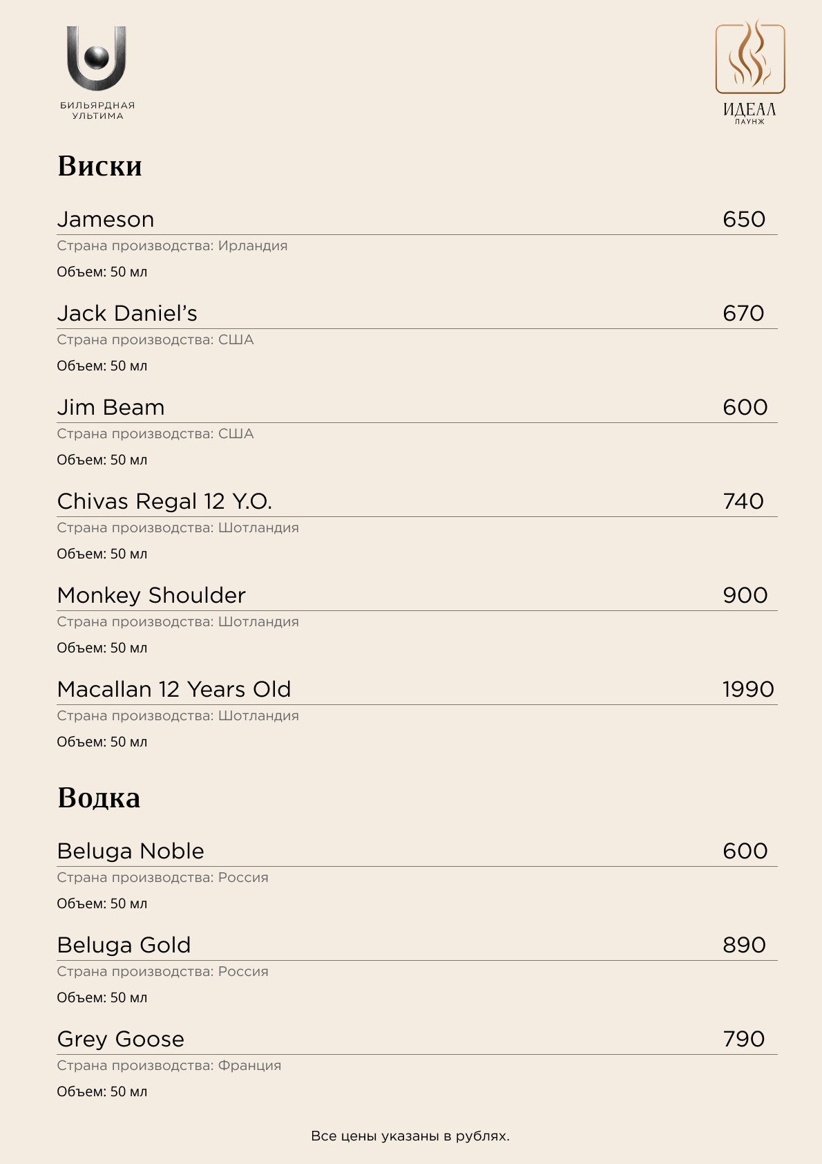Click the 900 price of Monkey Shoulder
The width and height of the screenshot is (822, 1164).
click(x=745, y=595)
